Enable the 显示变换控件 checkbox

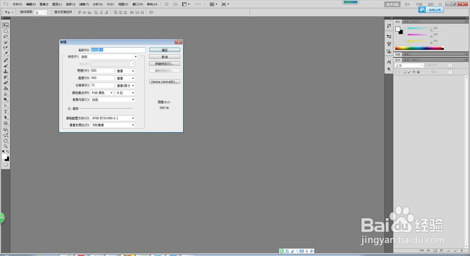53,12
